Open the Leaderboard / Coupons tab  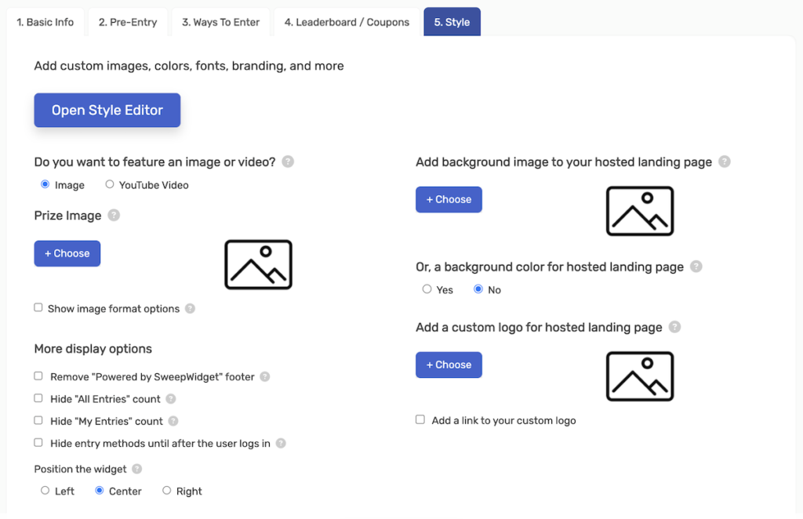(347, 22)
